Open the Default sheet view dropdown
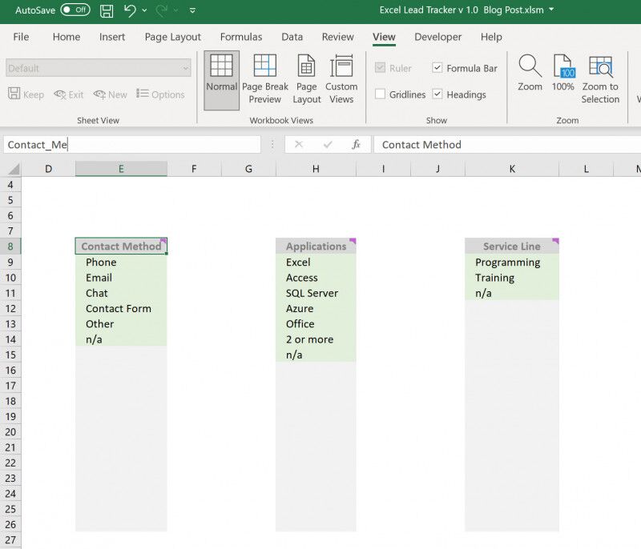This screenshot has width=641, height=549. click(185, 68)
